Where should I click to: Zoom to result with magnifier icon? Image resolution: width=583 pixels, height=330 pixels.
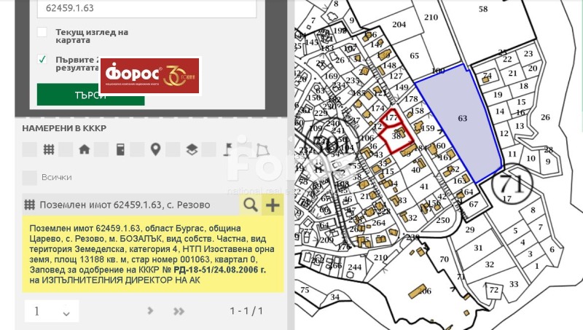(x=250, y=205)
